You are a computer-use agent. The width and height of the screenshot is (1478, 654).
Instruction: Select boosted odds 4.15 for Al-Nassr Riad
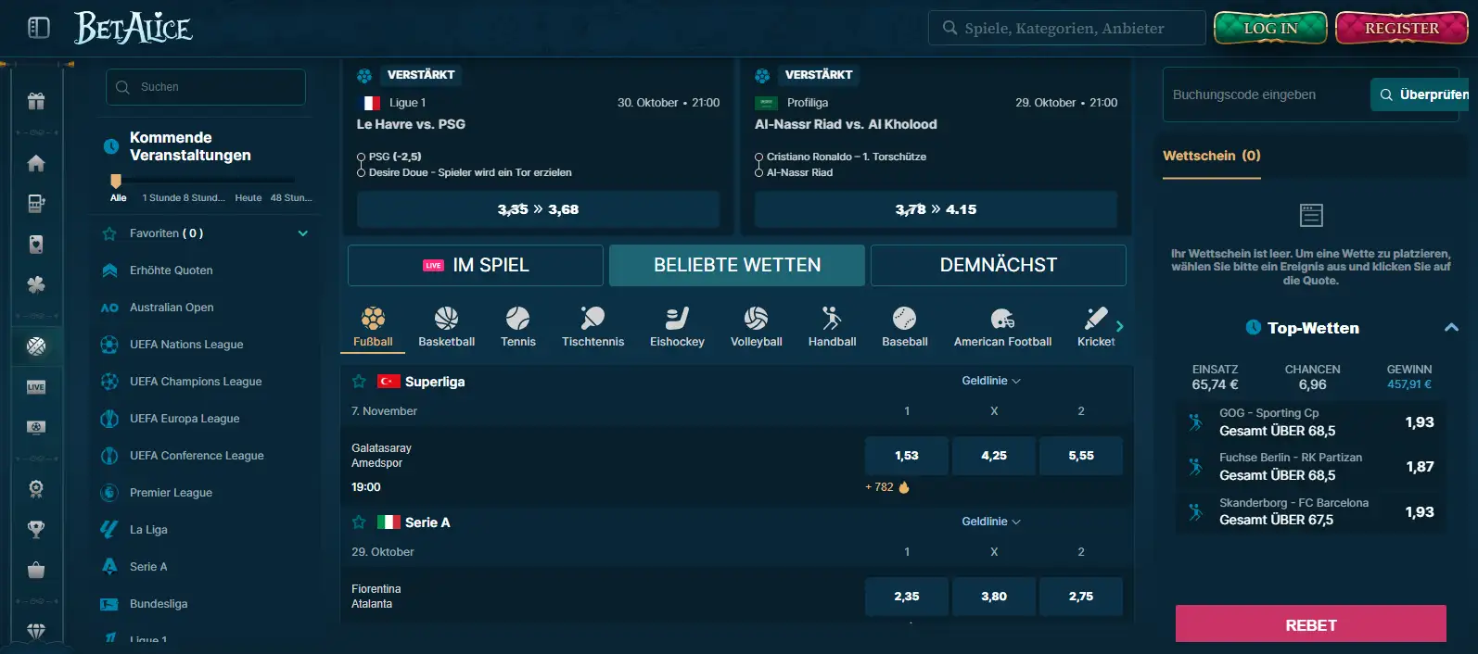click(x=936, y=209)
